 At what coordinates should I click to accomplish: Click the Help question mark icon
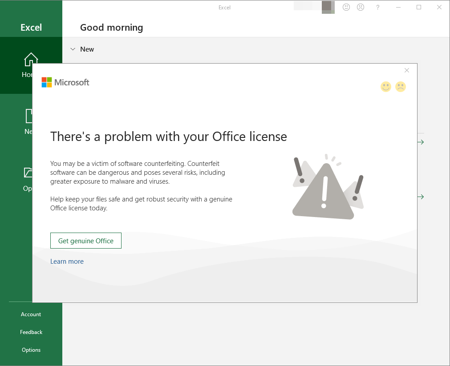tap(378, 7)
